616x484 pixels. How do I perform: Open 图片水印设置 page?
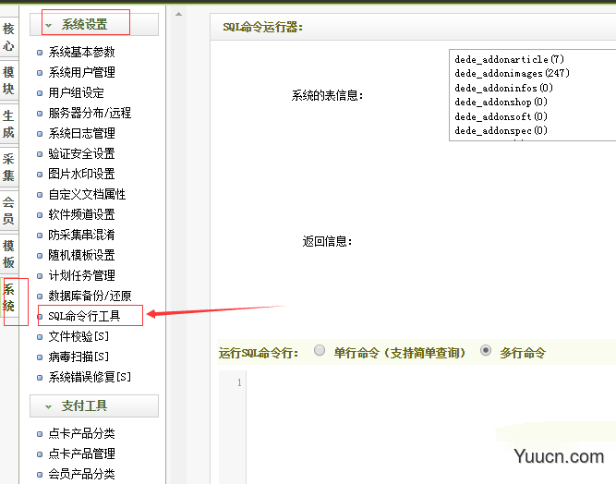(x=81, y=174)
